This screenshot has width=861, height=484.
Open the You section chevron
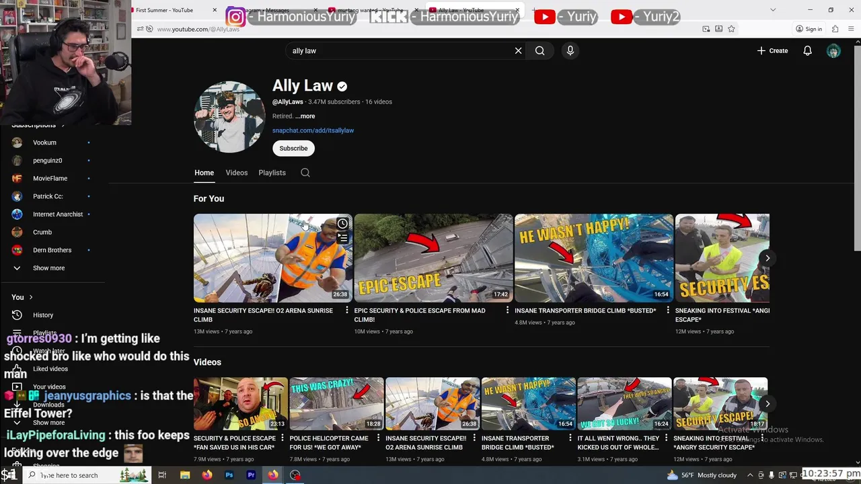click(30, 297)
